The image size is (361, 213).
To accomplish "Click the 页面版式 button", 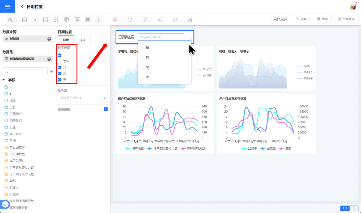I will [346, 19].
